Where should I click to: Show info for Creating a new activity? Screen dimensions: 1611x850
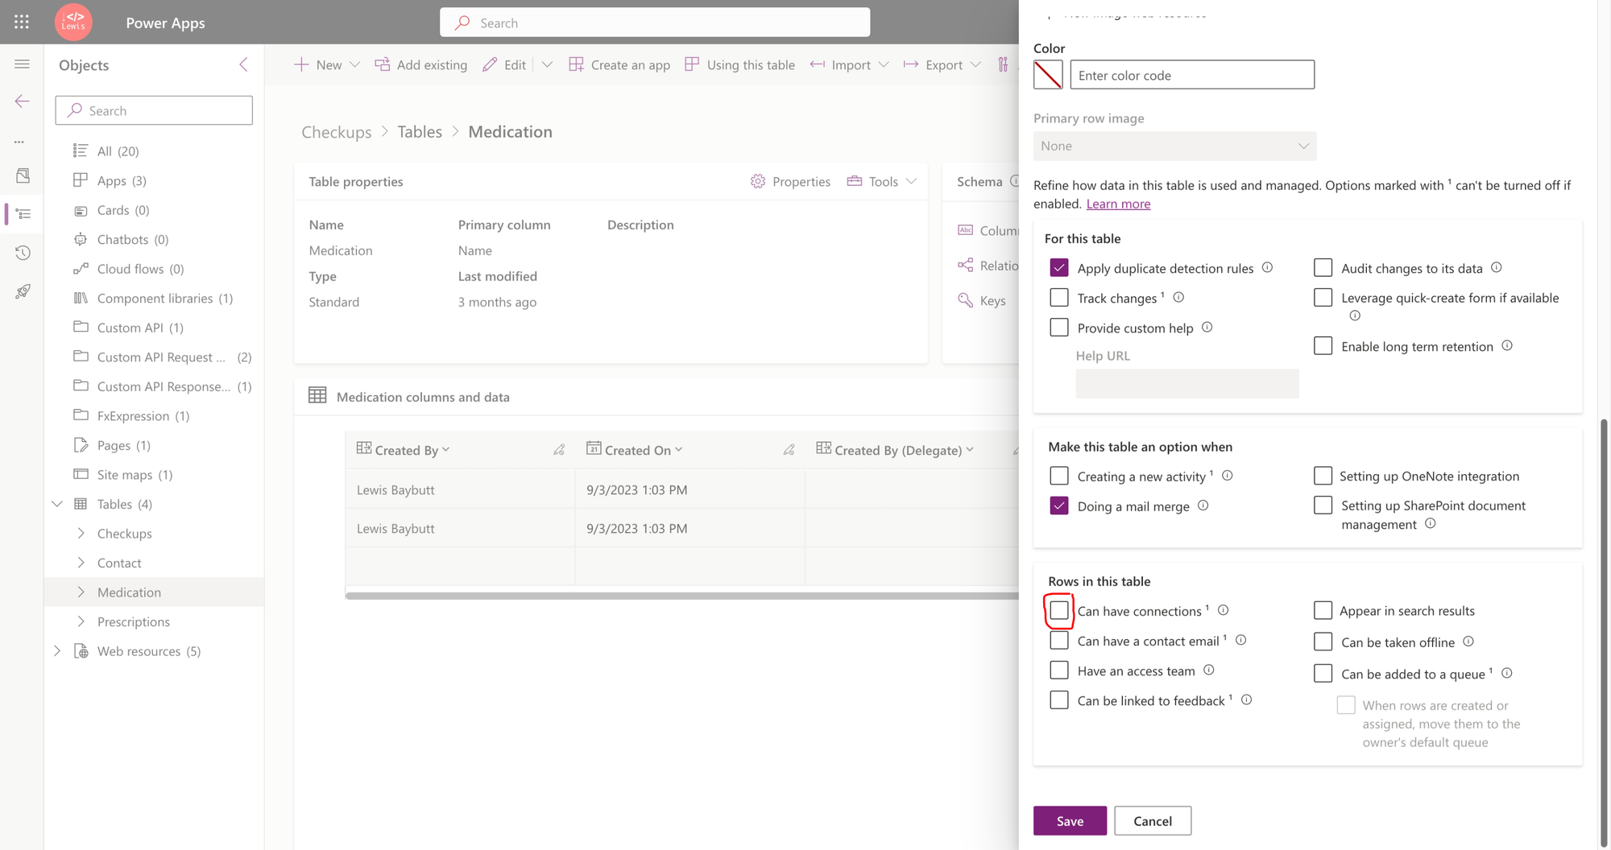click(1227, 476)
